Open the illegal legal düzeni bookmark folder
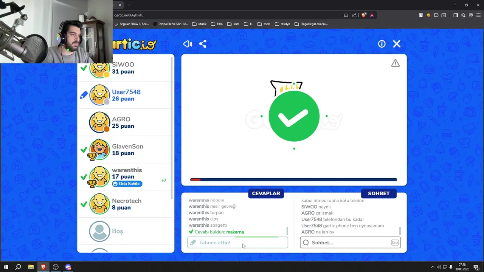Viewport: 484px width, 272px height. pyautogui.click(x=311, y=24)
